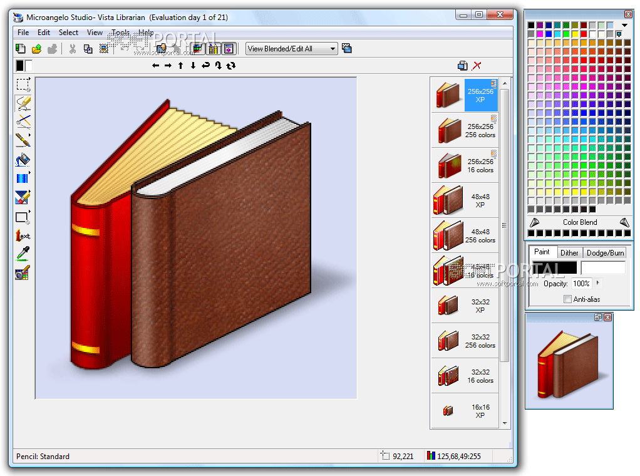This screenshot has height=476, width=640.
Task: Select the 256x256 16 colors format
Action: [x=465, y=165]
